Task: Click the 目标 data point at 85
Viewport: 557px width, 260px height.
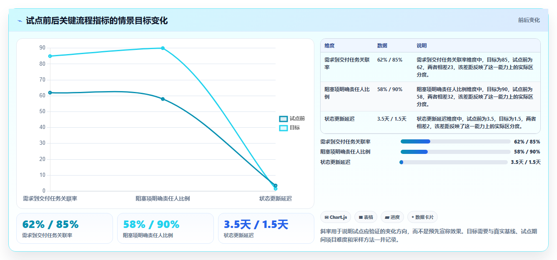Action: point(50,56)
